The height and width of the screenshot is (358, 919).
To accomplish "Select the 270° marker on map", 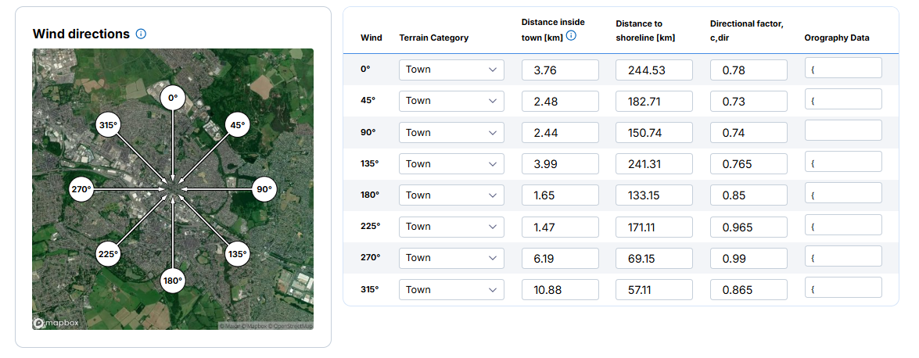I will pos(81,189).
